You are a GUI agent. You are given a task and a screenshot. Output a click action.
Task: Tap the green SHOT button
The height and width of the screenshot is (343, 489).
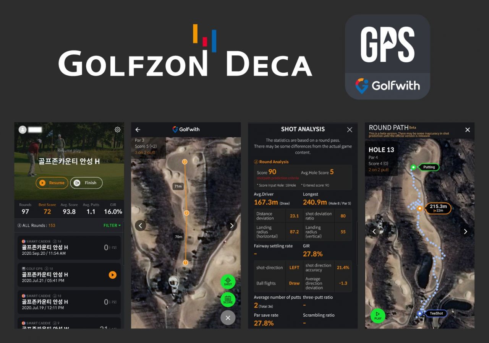click(x=228, y=282)
